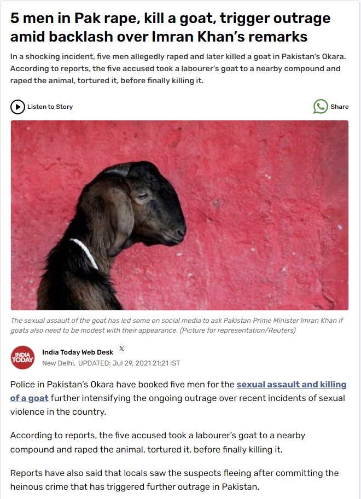Click the paragraph starting 'Police in Pakistan's Okara'
The height and width of the screenshot is (499, 361).
(178, 398)
